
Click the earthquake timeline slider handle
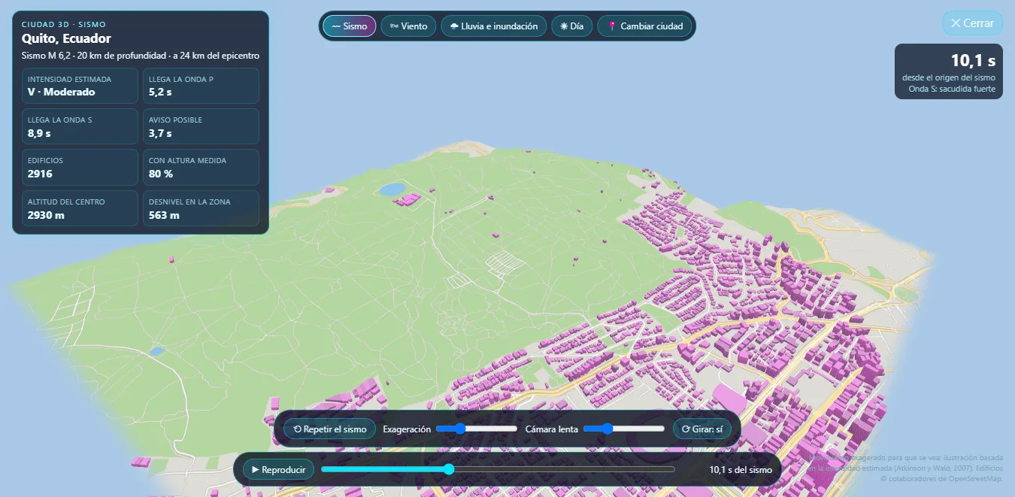point(449,469)
